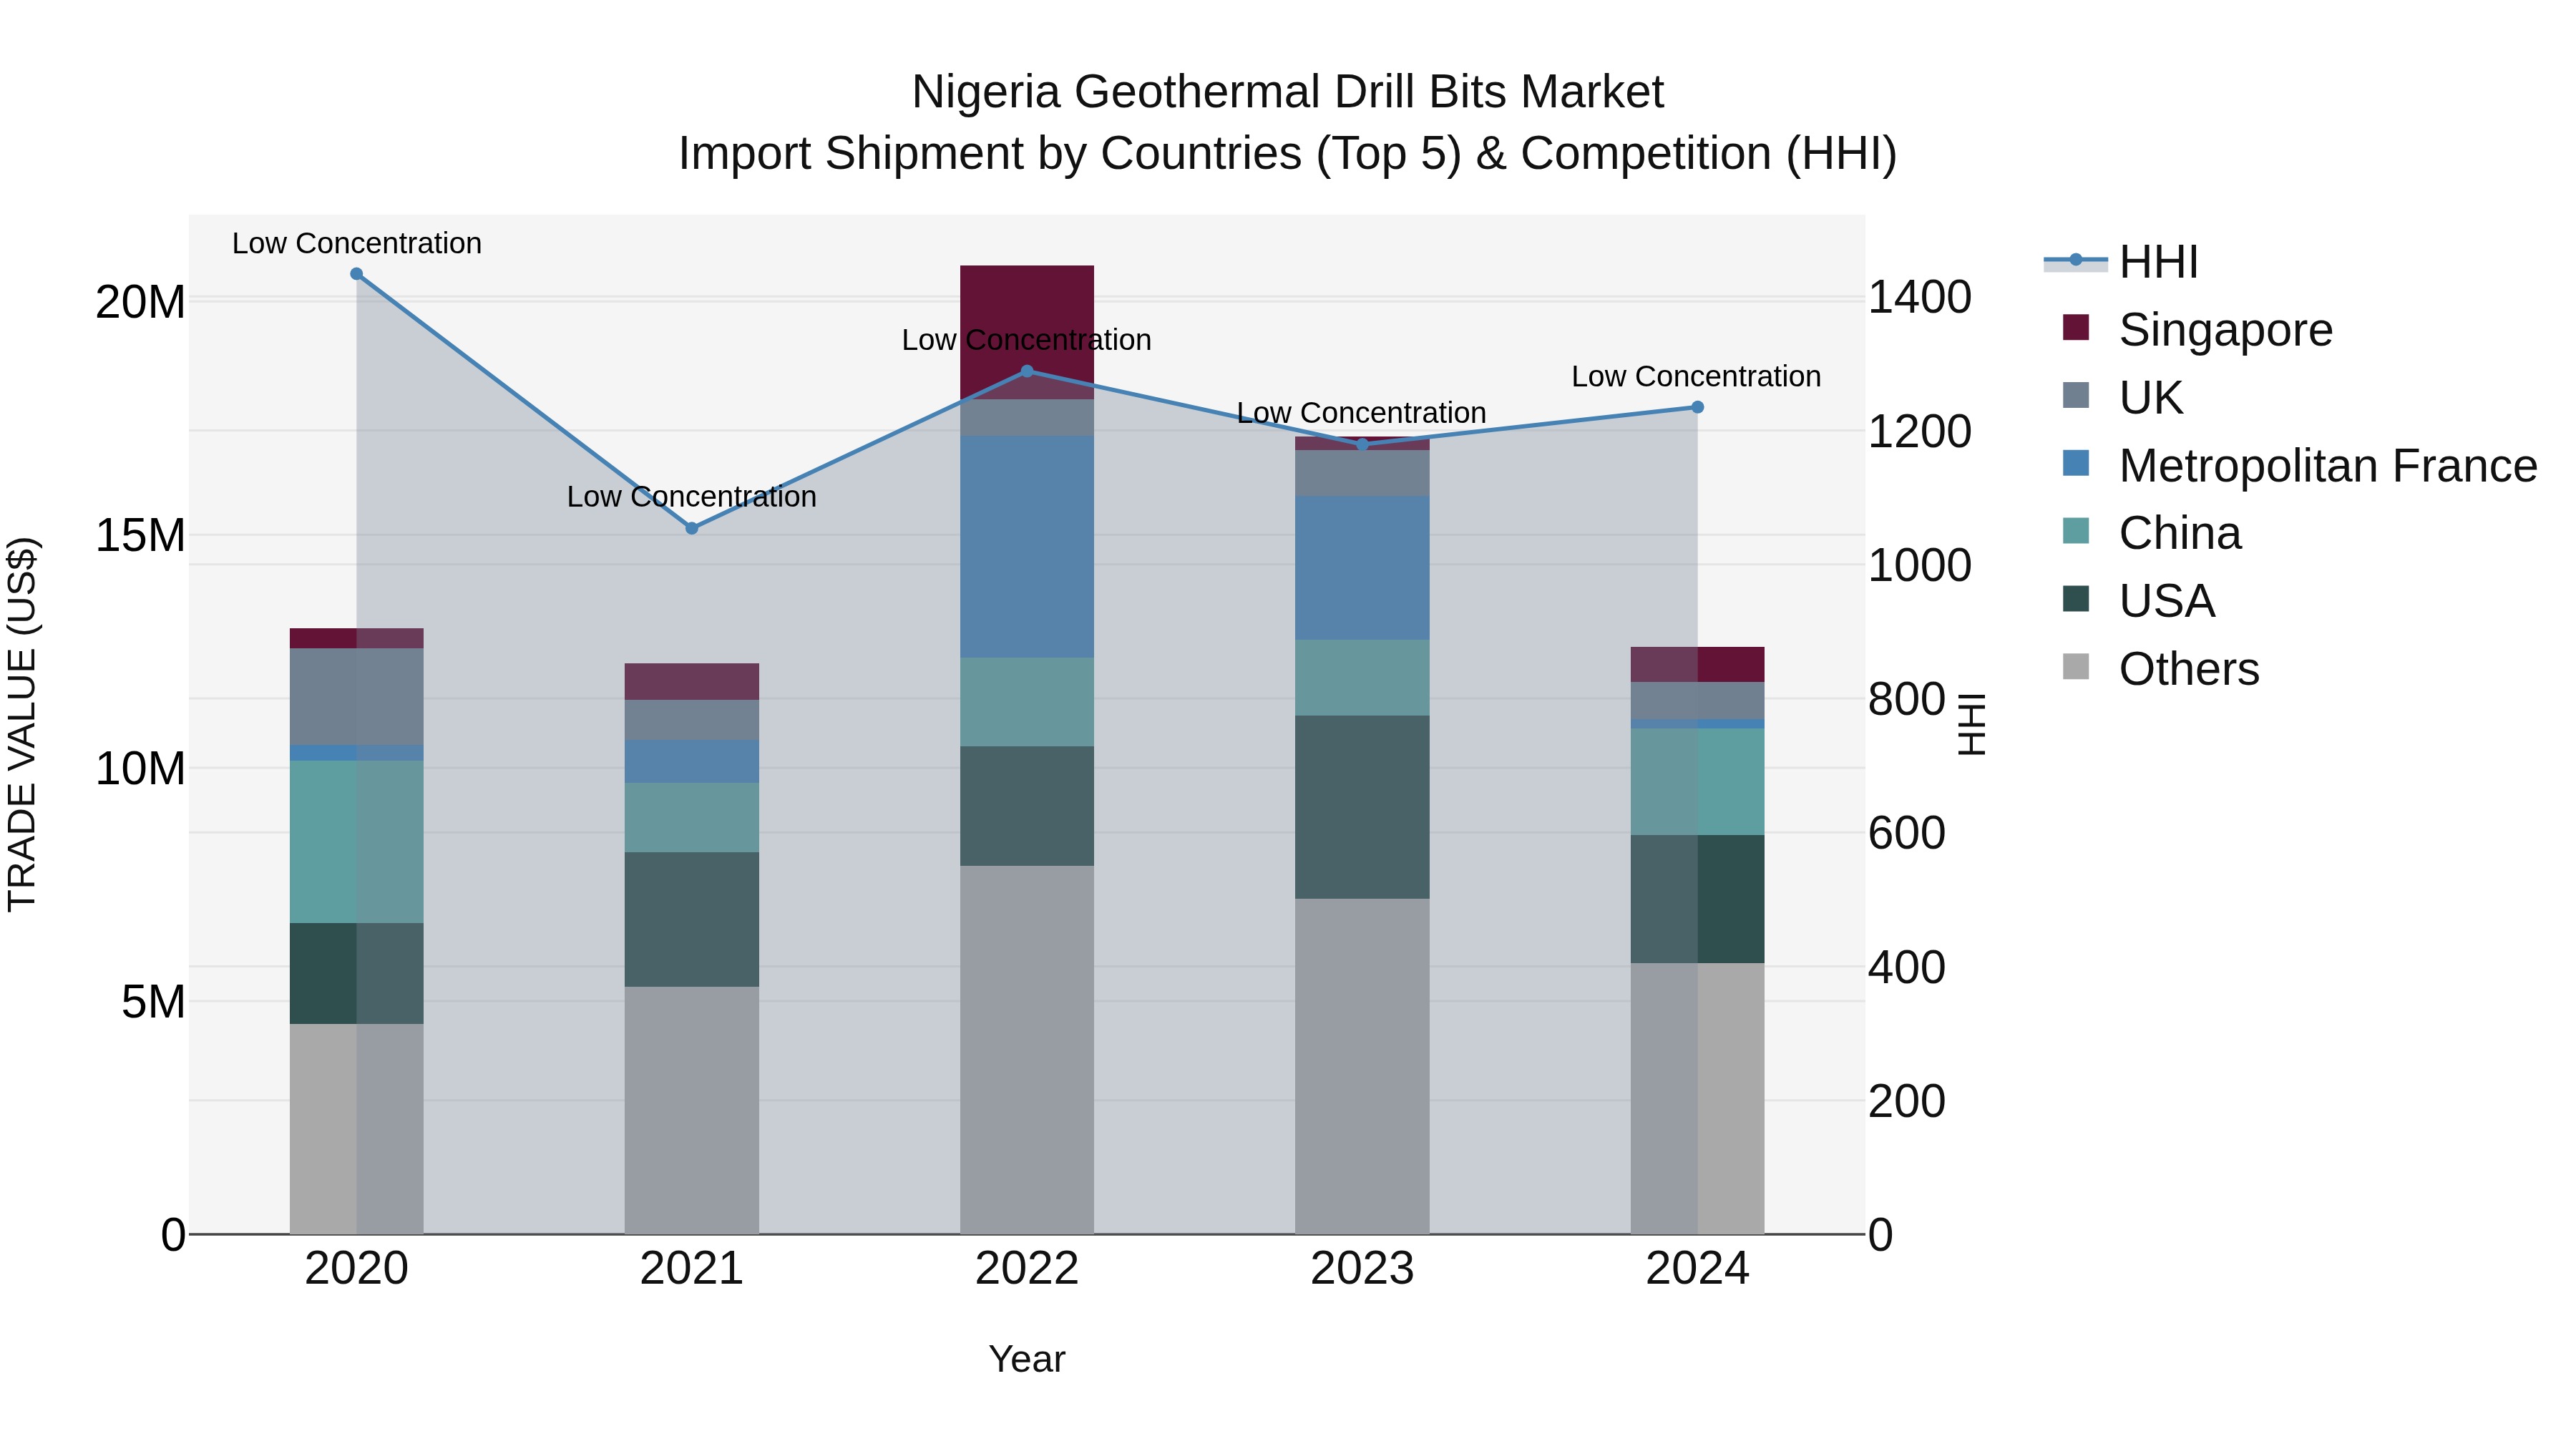Select the 2022 Singapore bar segment
The width and height of the screenshot is (2576, 1449).
coord(1027,332)
